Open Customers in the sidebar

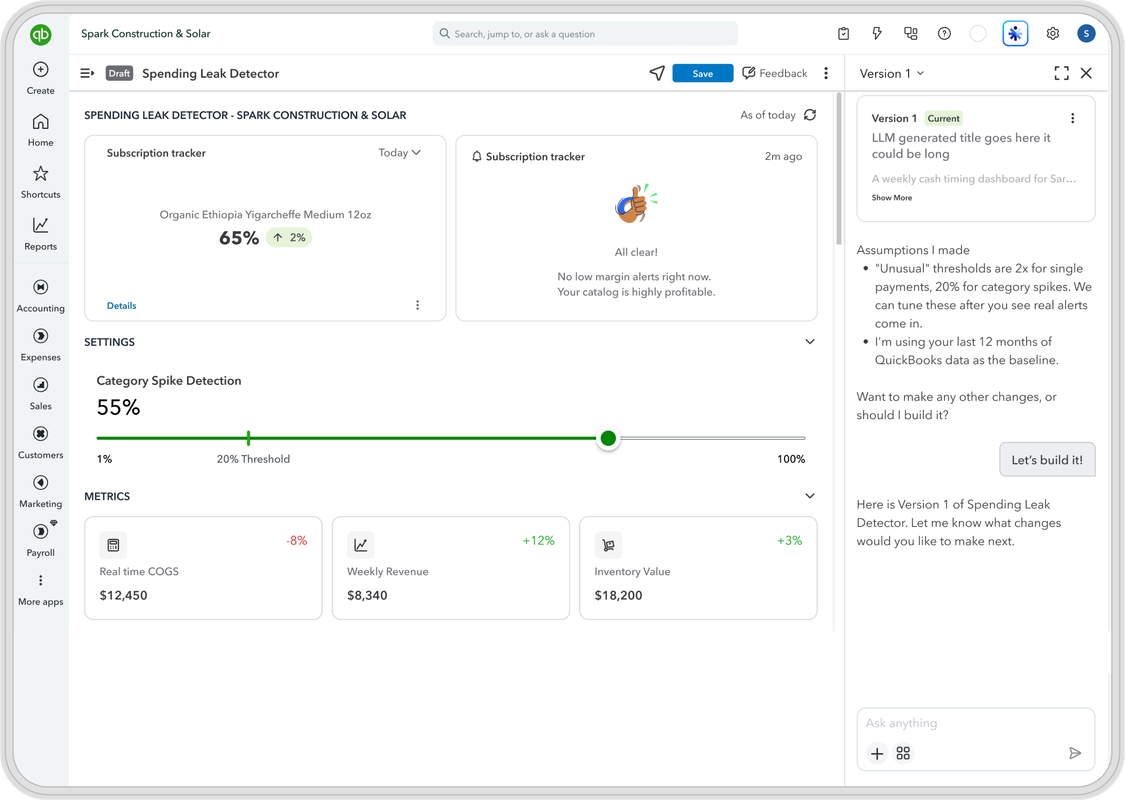[40, 443]
